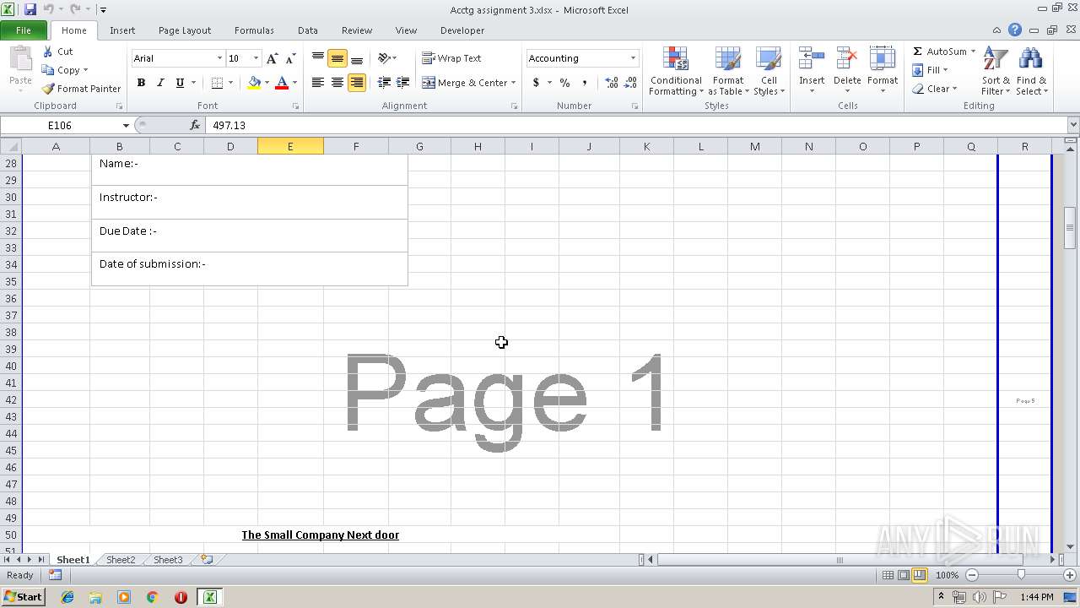Switch to the Formulas tab

click(254, 30)
